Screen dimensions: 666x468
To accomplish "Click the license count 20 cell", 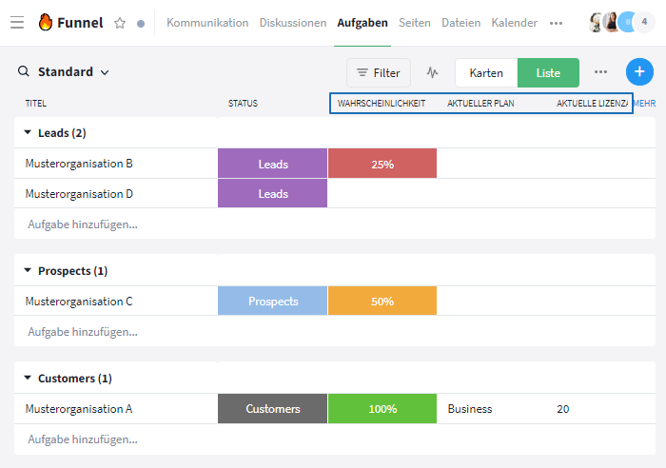I will (x=563, y=408).
